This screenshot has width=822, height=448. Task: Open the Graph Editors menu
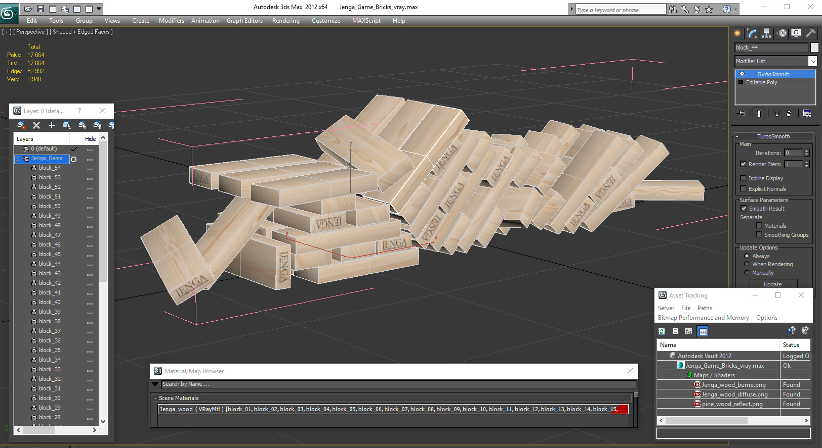click(x=244, y=21)
